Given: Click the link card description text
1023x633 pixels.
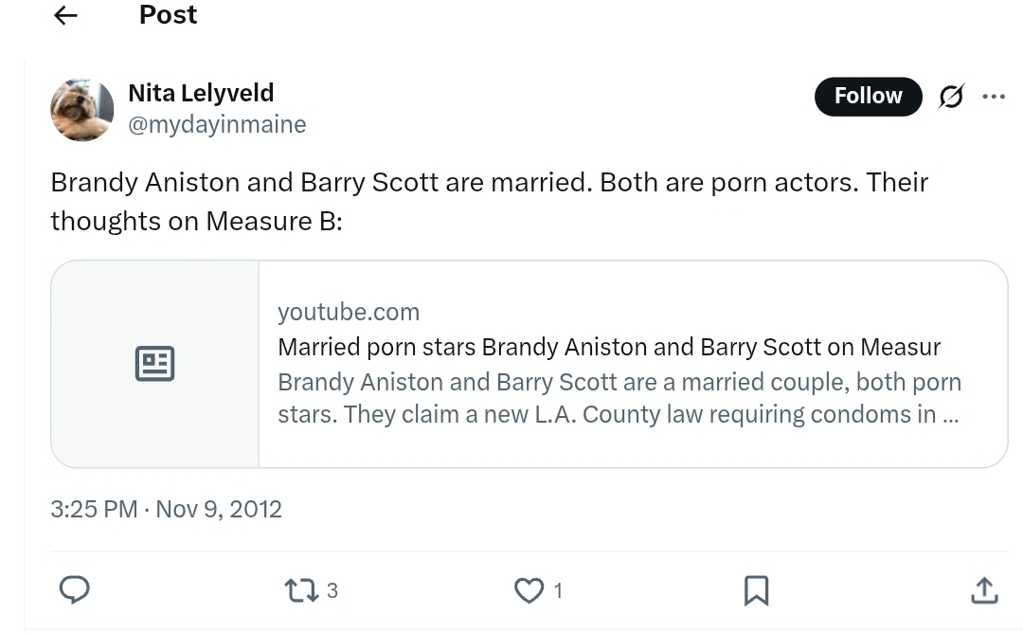Looking at the screenshot, I should point(619,398).
